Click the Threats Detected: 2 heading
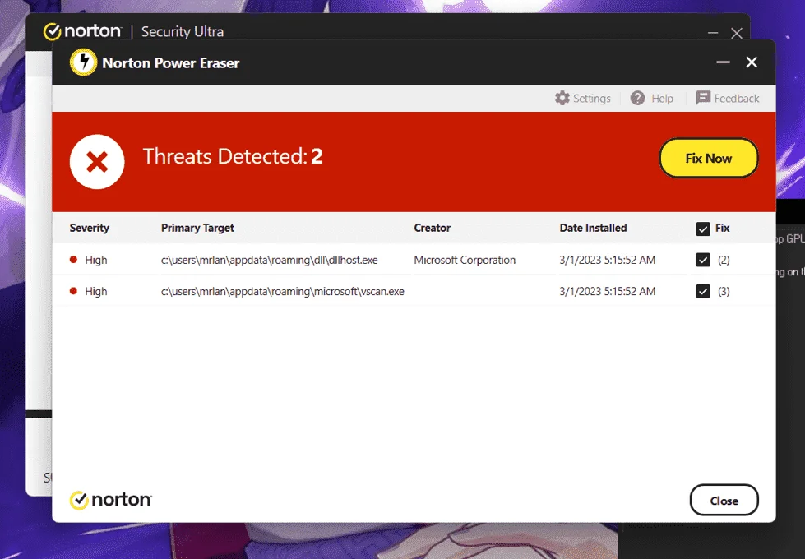 (233, 156)
